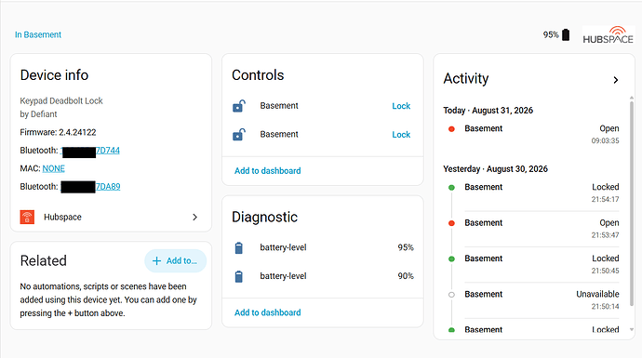Click the green dot for the 21:50:45 Locked entry
This screenshot has height=358, width=642.
(451, 259)
